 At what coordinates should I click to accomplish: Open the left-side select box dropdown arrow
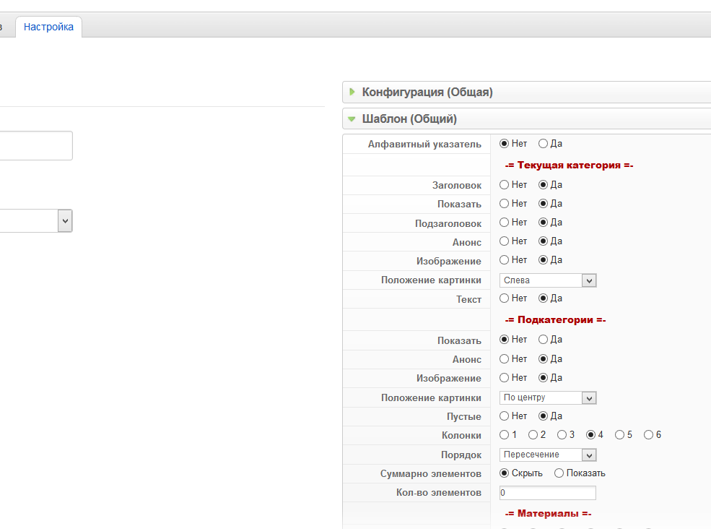click(x=65, y=221)
